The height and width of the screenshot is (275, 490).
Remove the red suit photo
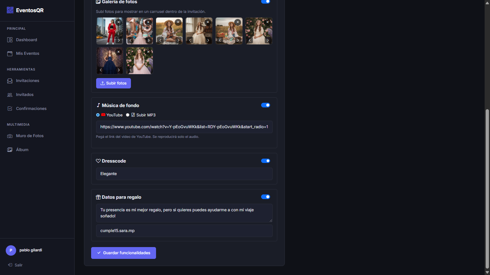119,22
